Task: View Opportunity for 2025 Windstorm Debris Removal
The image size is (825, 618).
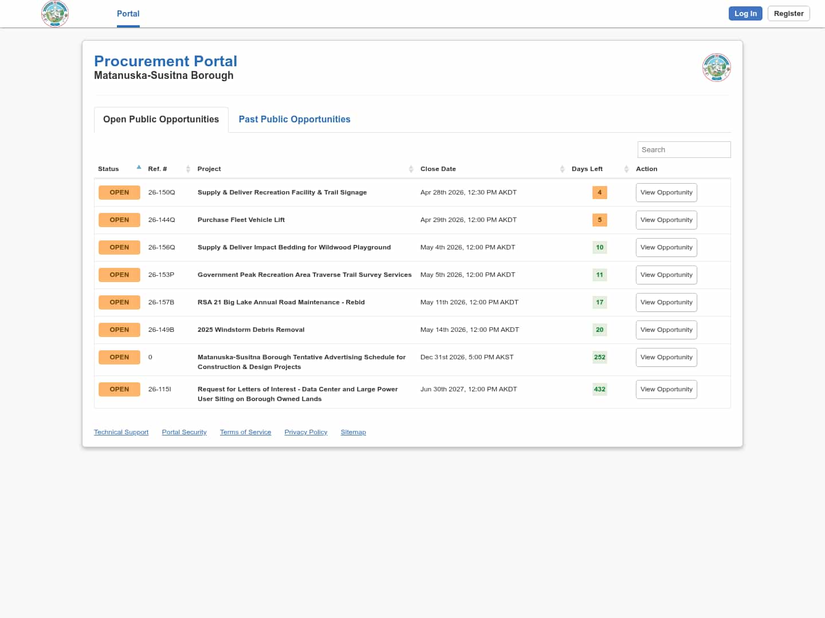Action: (x=666, y=330)
